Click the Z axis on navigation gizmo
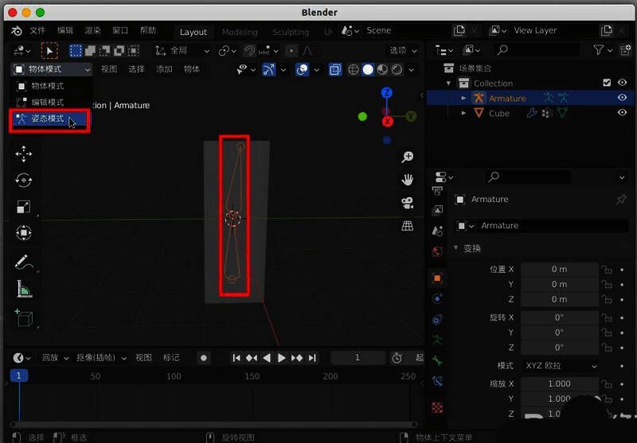 pos(387,93)
